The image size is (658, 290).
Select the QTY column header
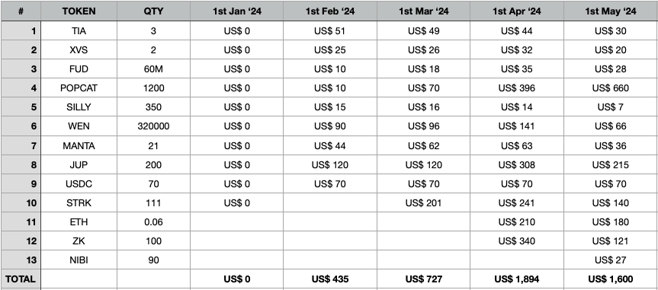point(153,11)
